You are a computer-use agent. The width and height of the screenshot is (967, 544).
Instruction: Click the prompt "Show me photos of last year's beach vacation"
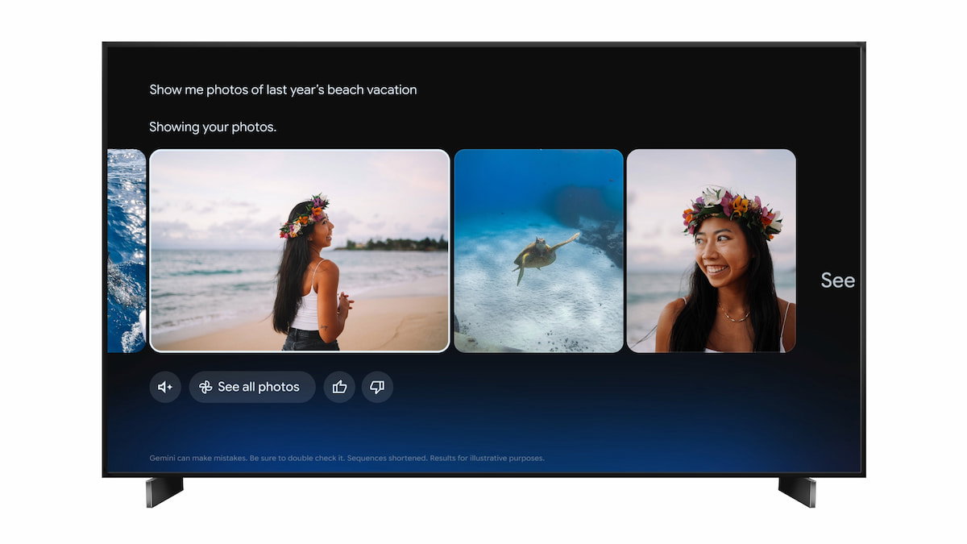(282, 89)
